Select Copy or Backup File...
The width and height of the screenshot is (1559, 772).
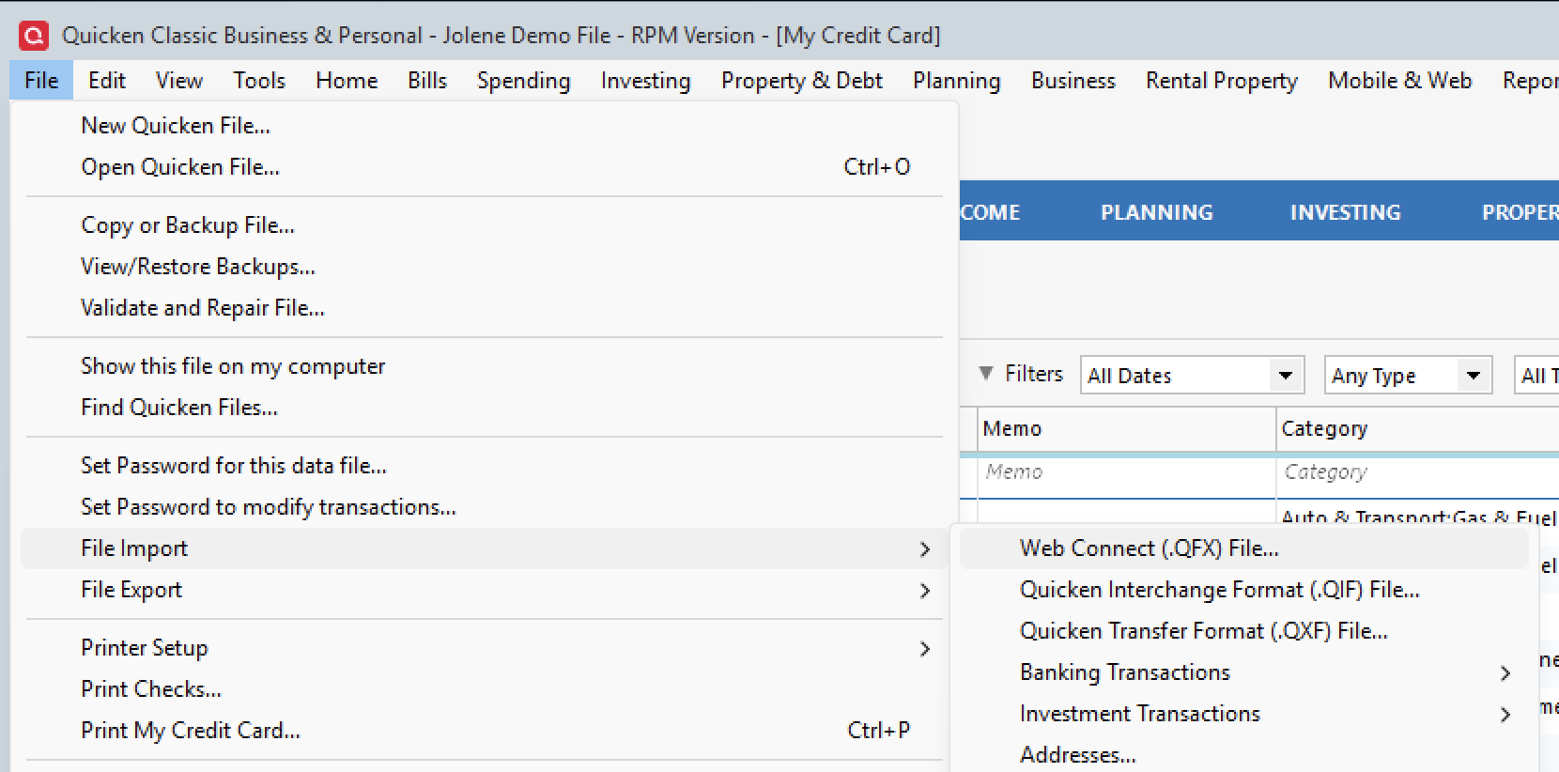[x=484, y=225]
